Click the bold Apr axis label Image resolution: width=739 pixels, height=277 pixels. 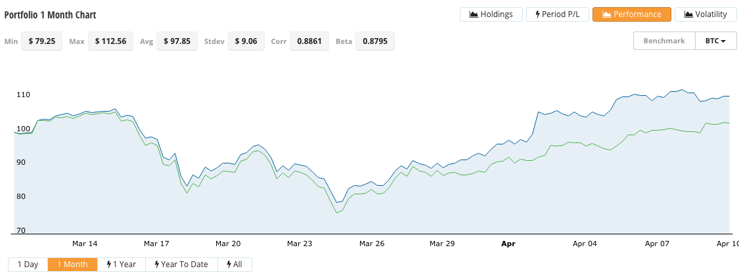(x=508, y=244)
